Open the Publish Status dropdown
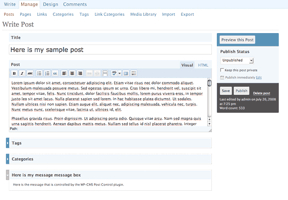 (x=237, y=61)
